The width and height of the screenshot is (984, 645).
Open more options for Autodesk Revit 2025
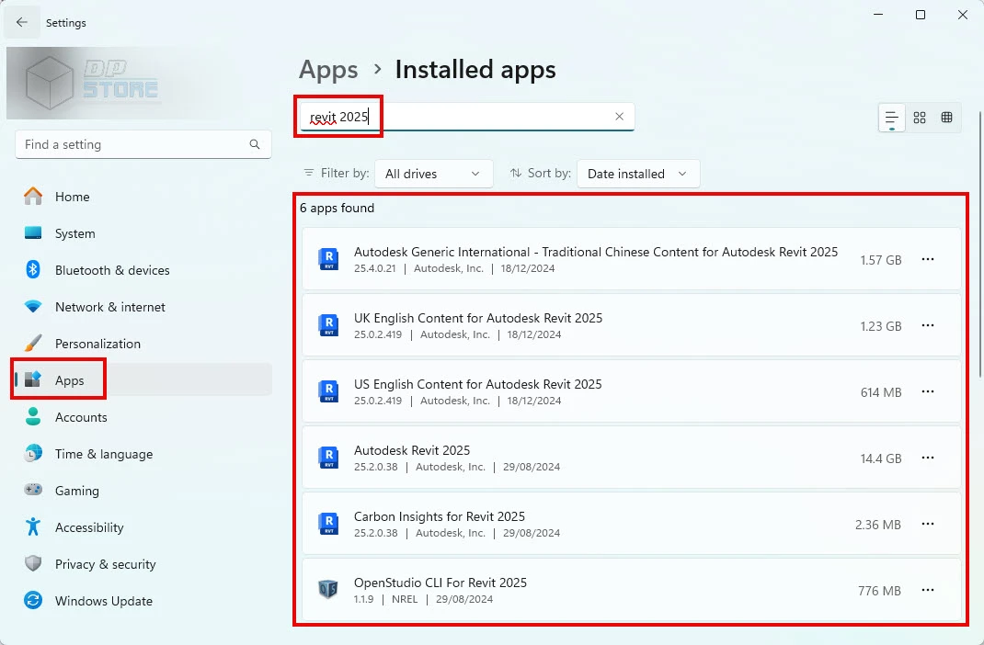[x=928, y=458]
